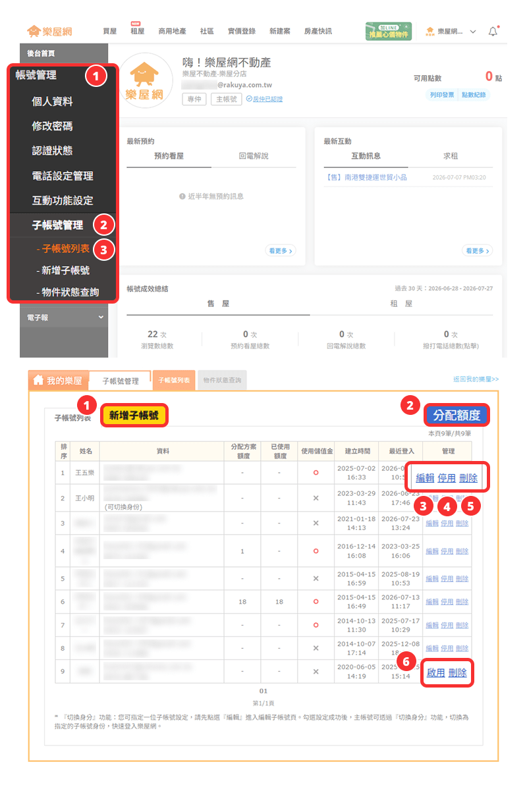Open 電話設定管理 in the sidebar
The width and height of the screenshot is (527, 785).
tap(63, 176)
